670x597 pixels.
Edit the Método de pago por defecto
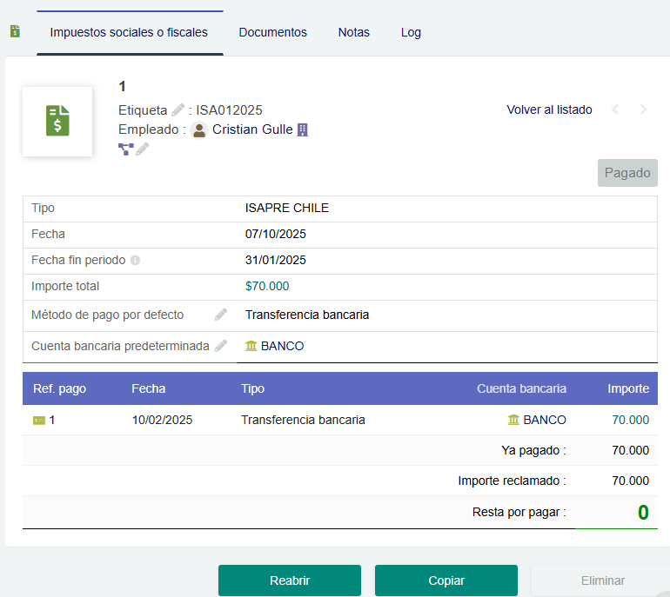pos(221,315)
